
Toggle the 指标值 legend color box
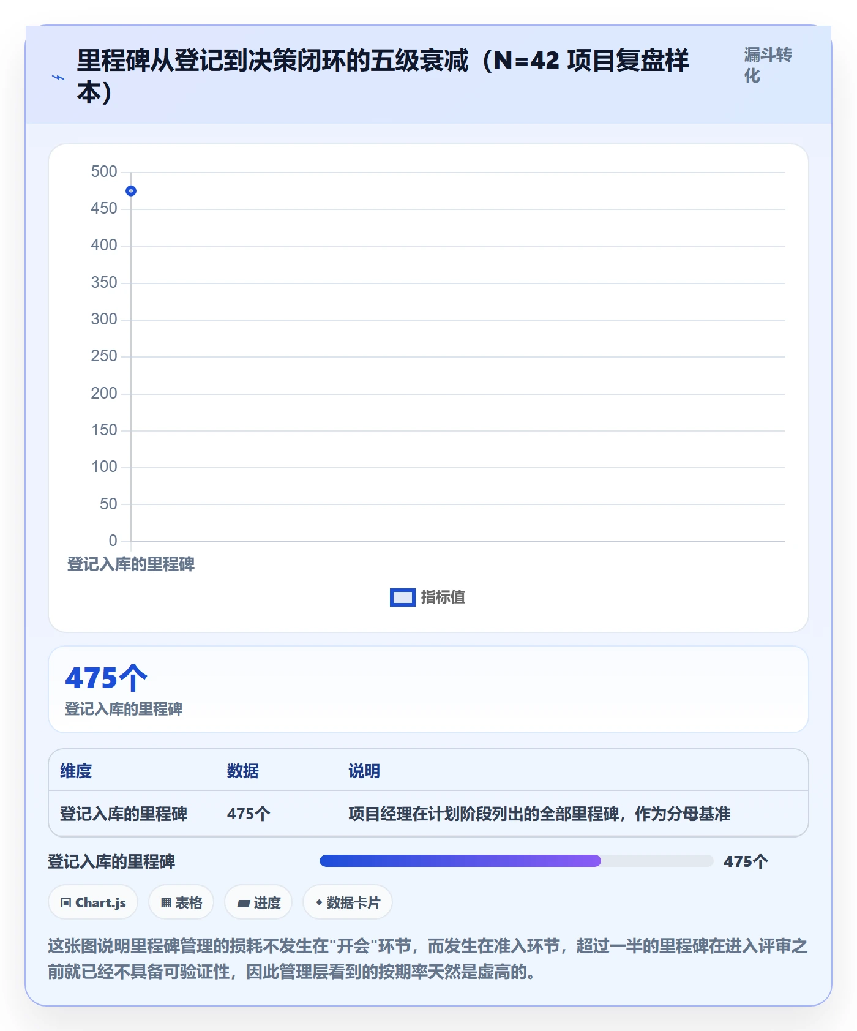[403, 598]
